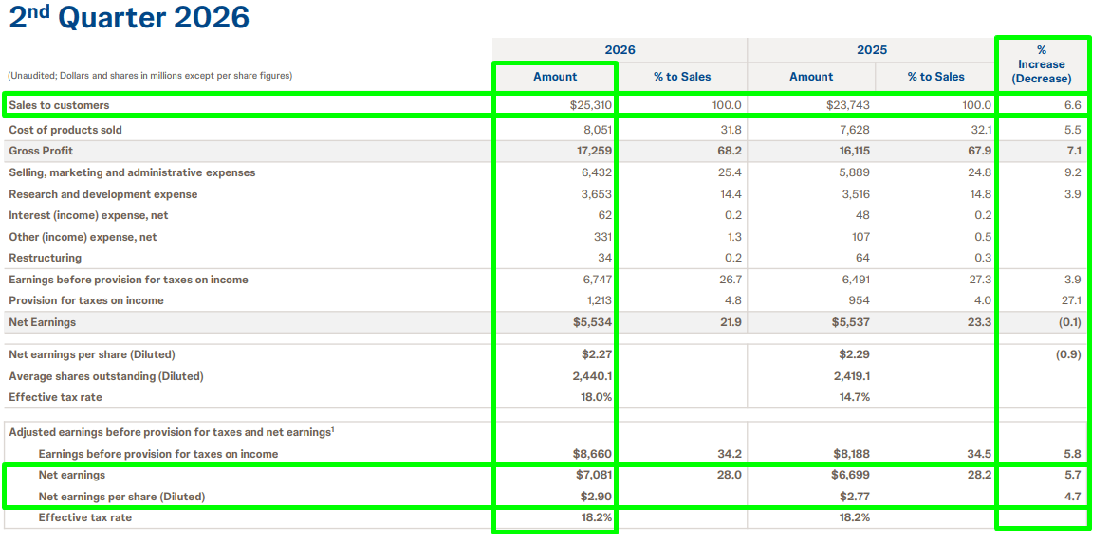
Task: Click the 68.2 gross profit percentage
Action: point(730,151)
